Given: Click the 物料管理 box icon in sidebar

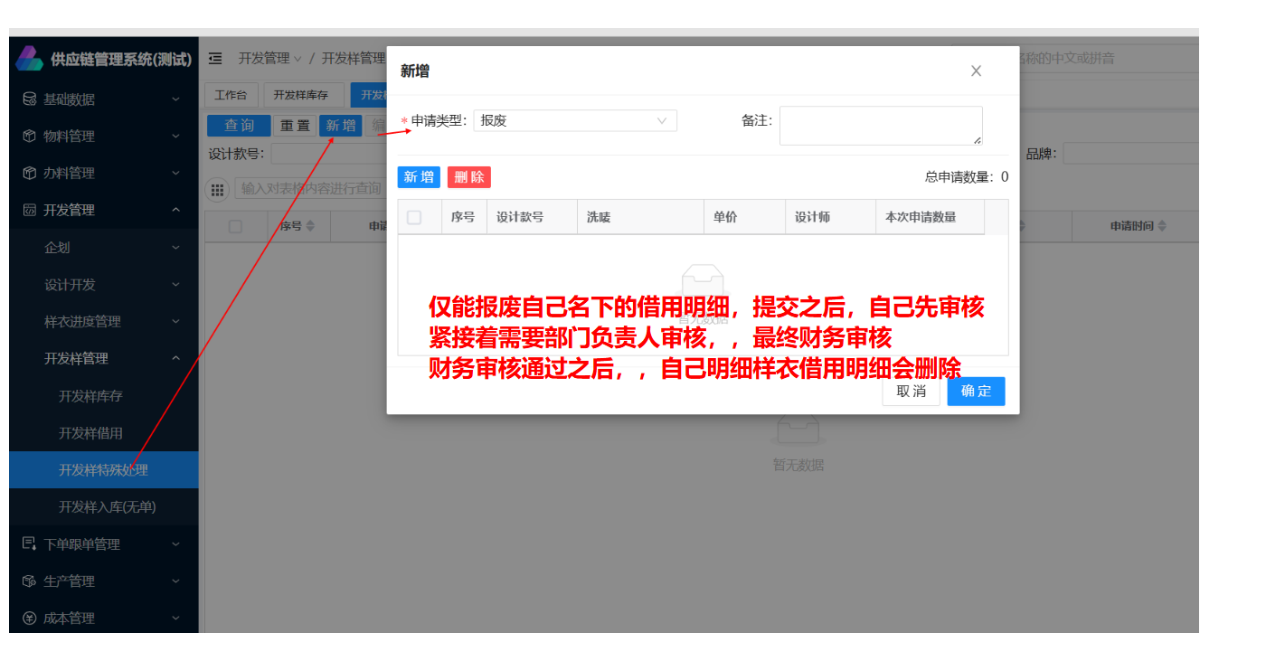Looking at the screenshot, I should (29, 137).
